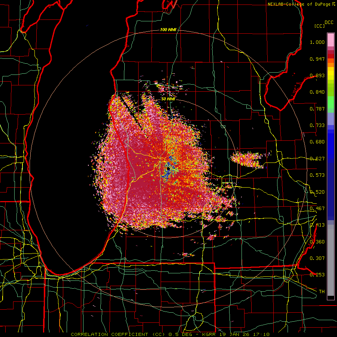Select the 0.360 scale value
Image resolution: width=337 pixels, height=337 pixels.
(317, 242)
